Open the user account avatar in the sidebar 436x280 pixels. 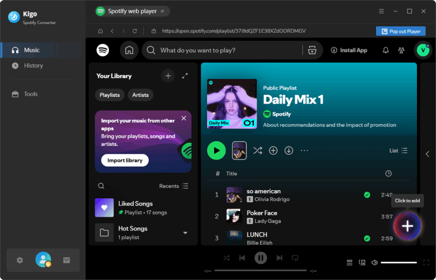43,260
